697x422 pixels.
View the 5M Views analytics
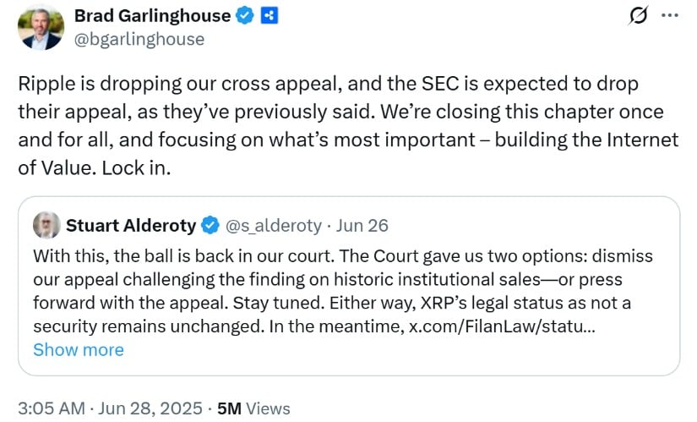[253, 408]
